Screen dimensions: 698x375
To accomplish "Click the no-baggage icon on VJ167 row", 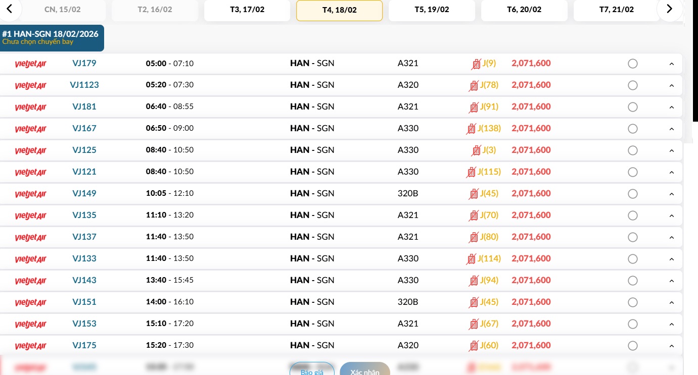I will point(471,129).
